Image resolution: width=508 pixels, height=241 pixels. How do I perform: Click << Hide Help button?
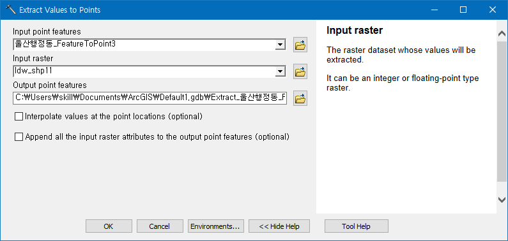tap(279, 226)
